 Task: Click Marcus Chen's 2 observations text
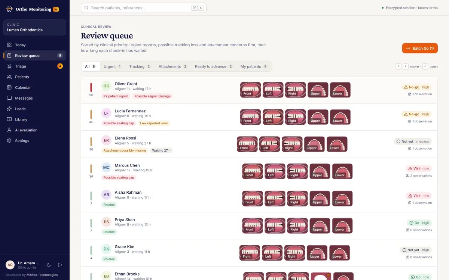(x=419, y=175)
